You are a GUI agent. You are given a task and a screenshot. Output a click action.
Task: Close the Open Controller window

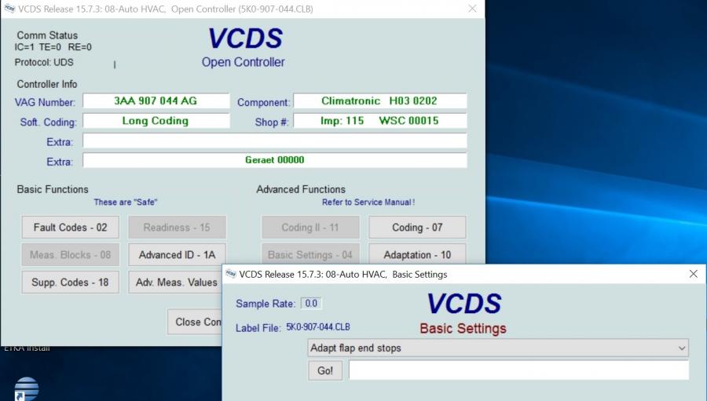(472, 9)
